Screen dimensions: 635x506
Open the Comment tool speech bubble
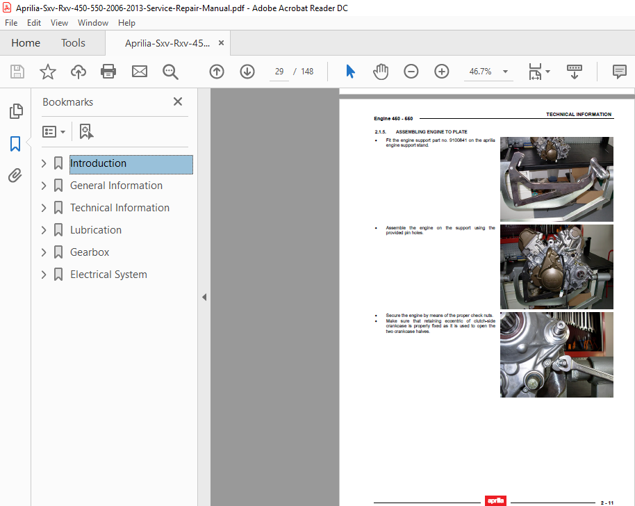coord(619,72)
